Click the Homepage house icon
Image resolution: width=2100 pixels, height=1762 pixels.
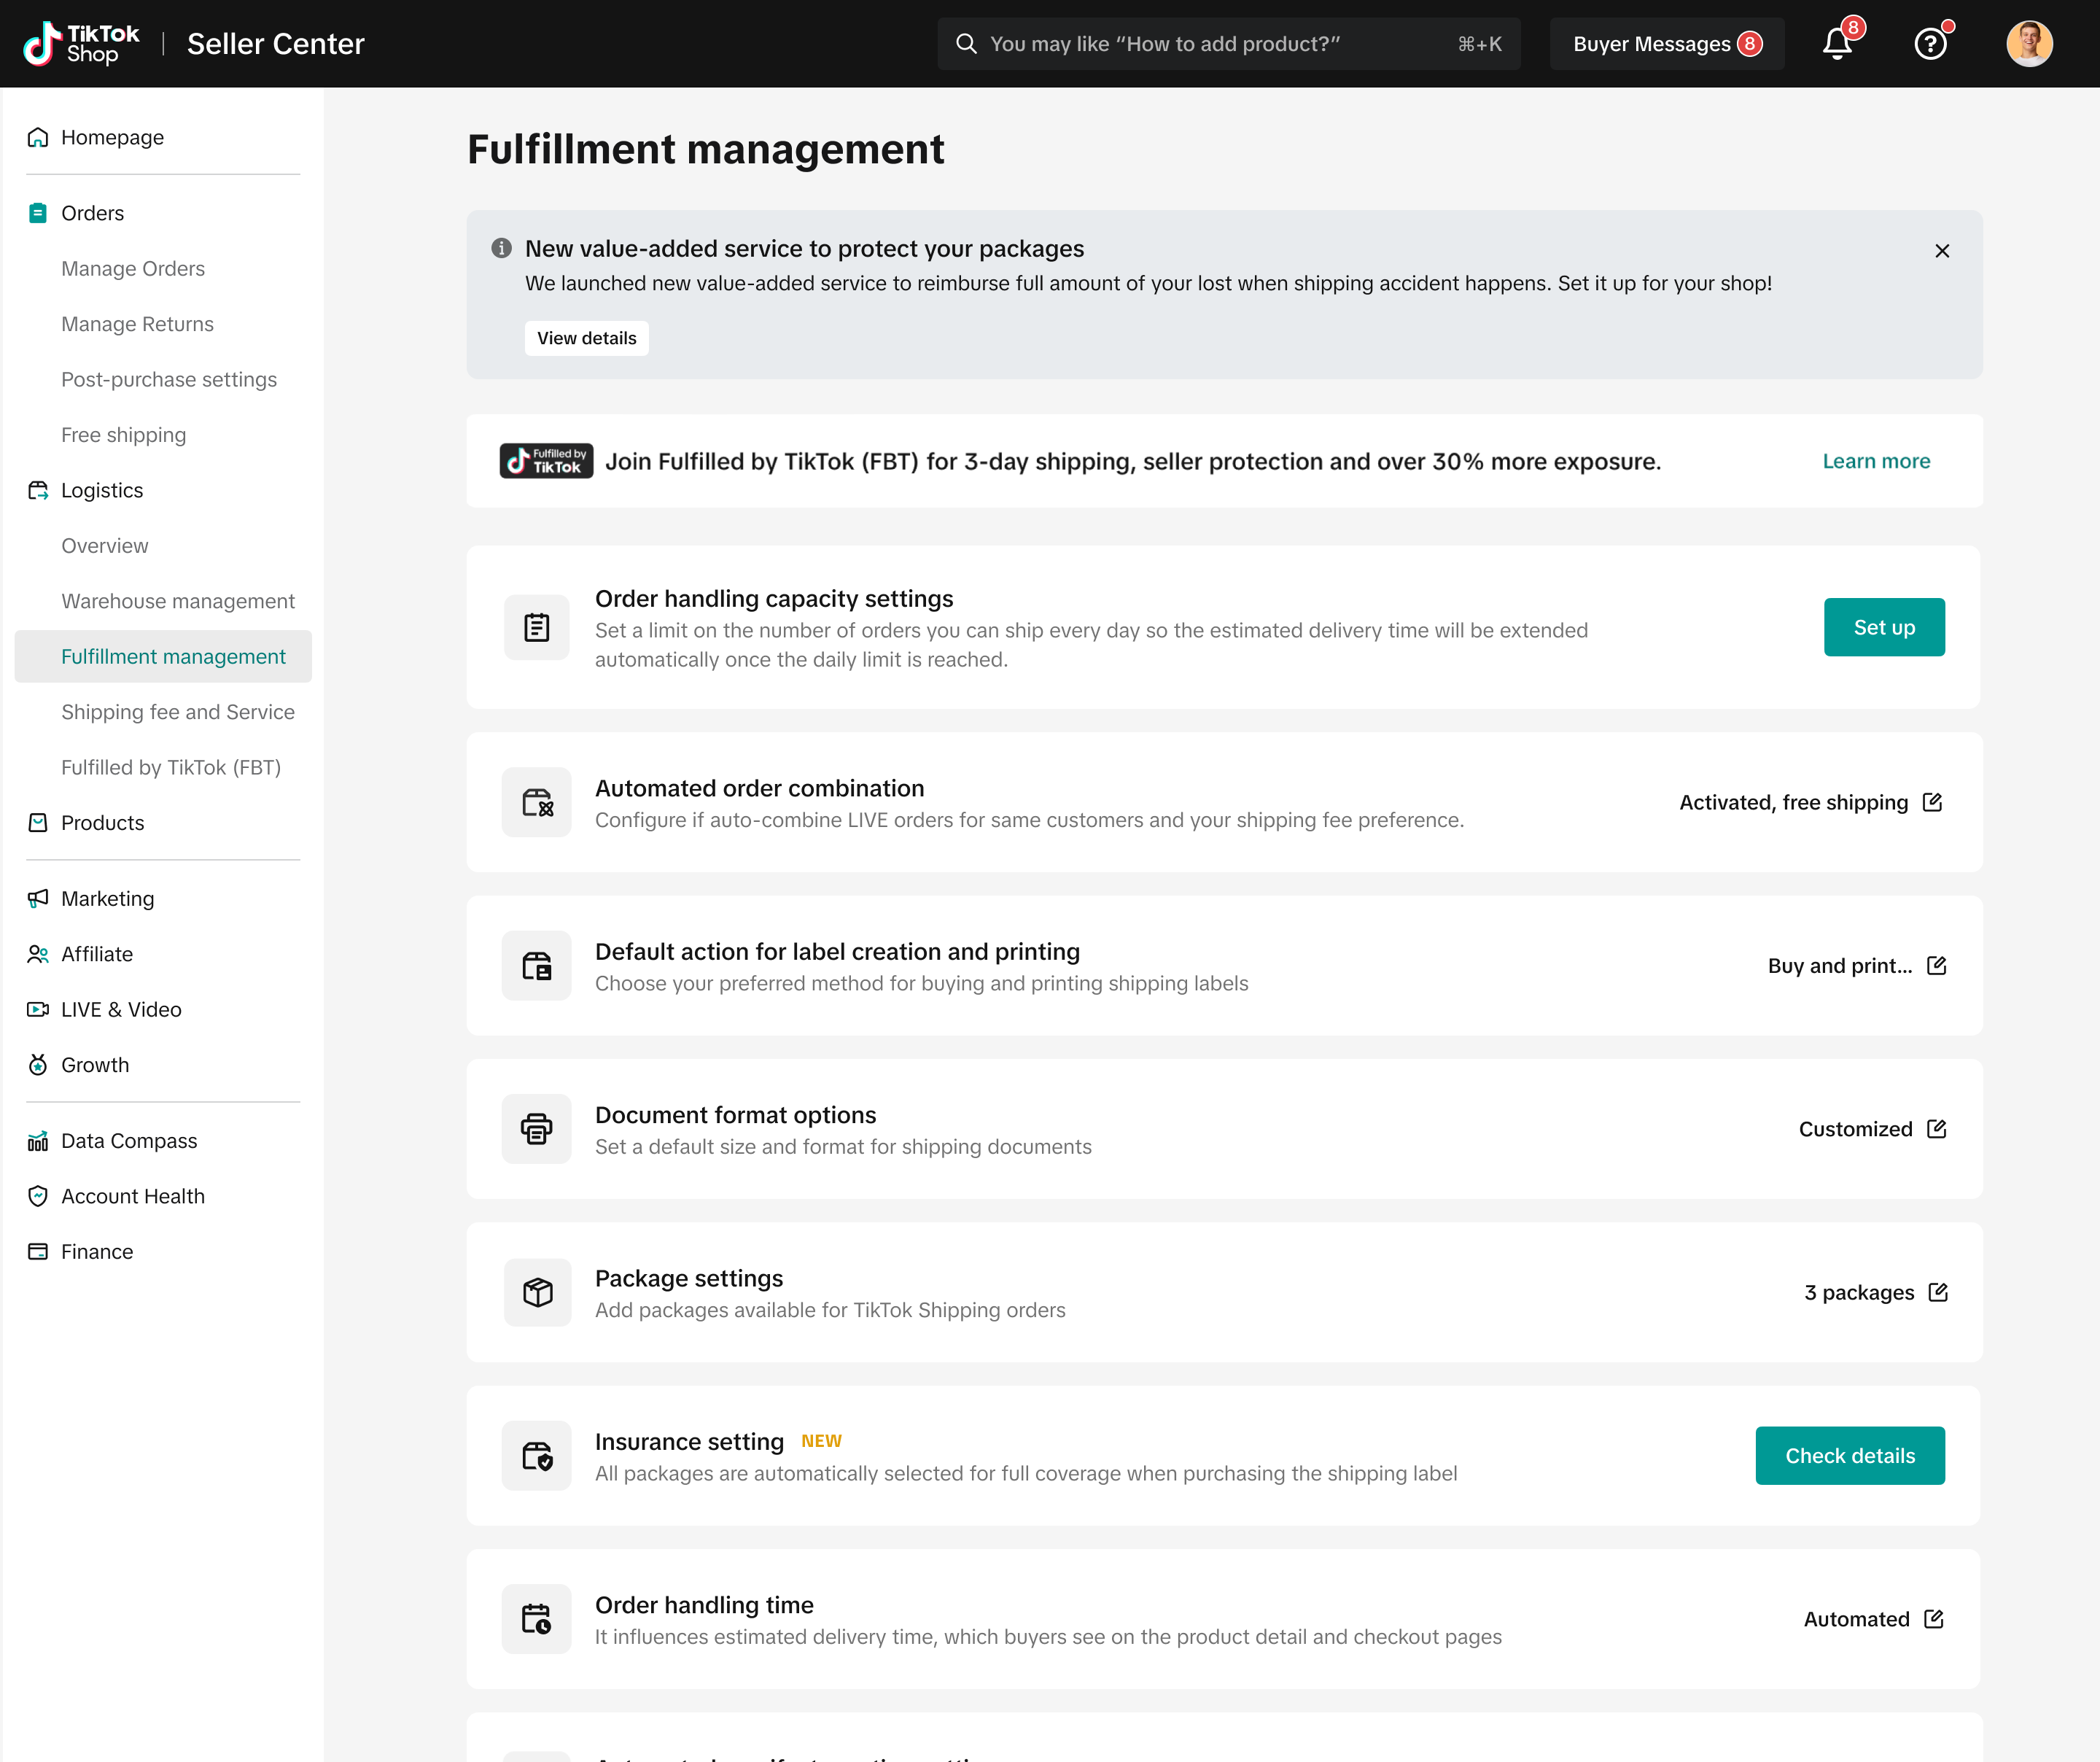[x=38, y=137]
